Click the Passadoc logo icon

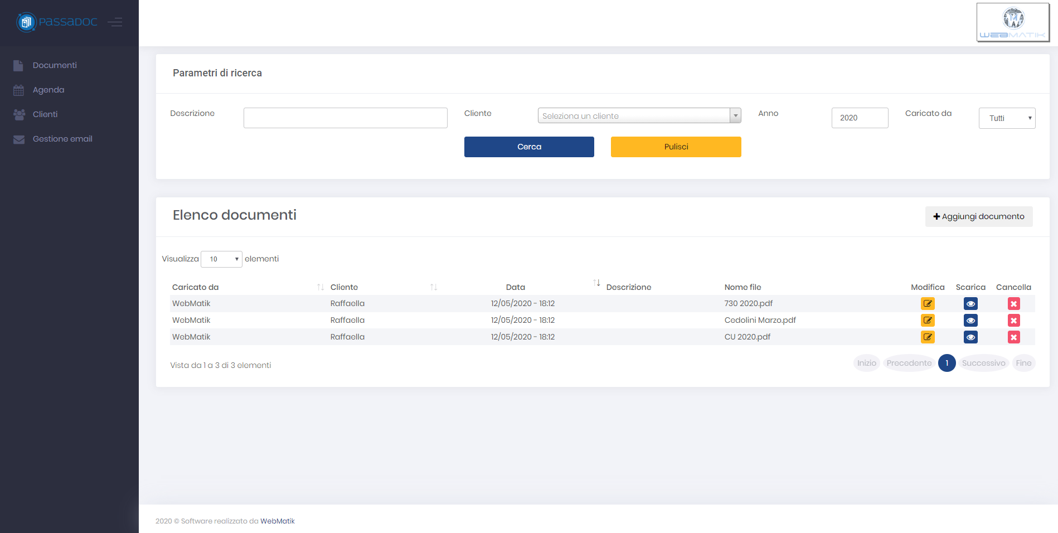(x=26, y=22)
